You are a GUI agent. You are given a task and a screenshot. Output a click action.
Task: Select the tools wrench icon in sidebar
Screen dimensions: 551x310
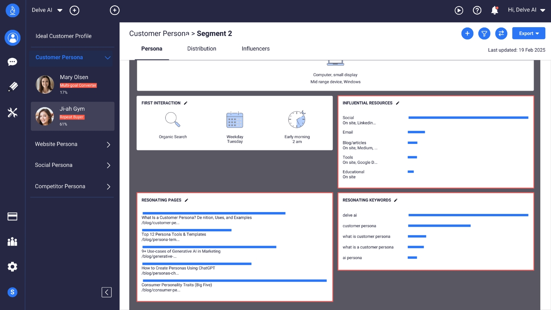coord(12,112)
